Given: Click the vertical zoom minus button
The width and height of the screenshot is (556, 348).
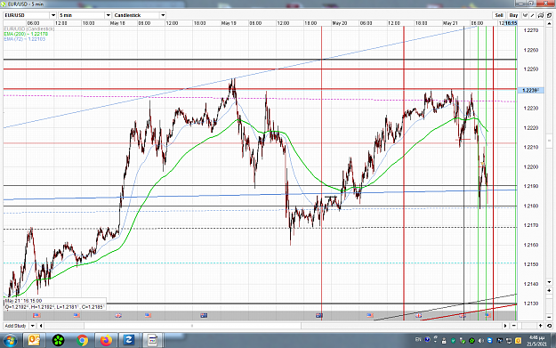Looking at the screenshot, I should point(549,317).
